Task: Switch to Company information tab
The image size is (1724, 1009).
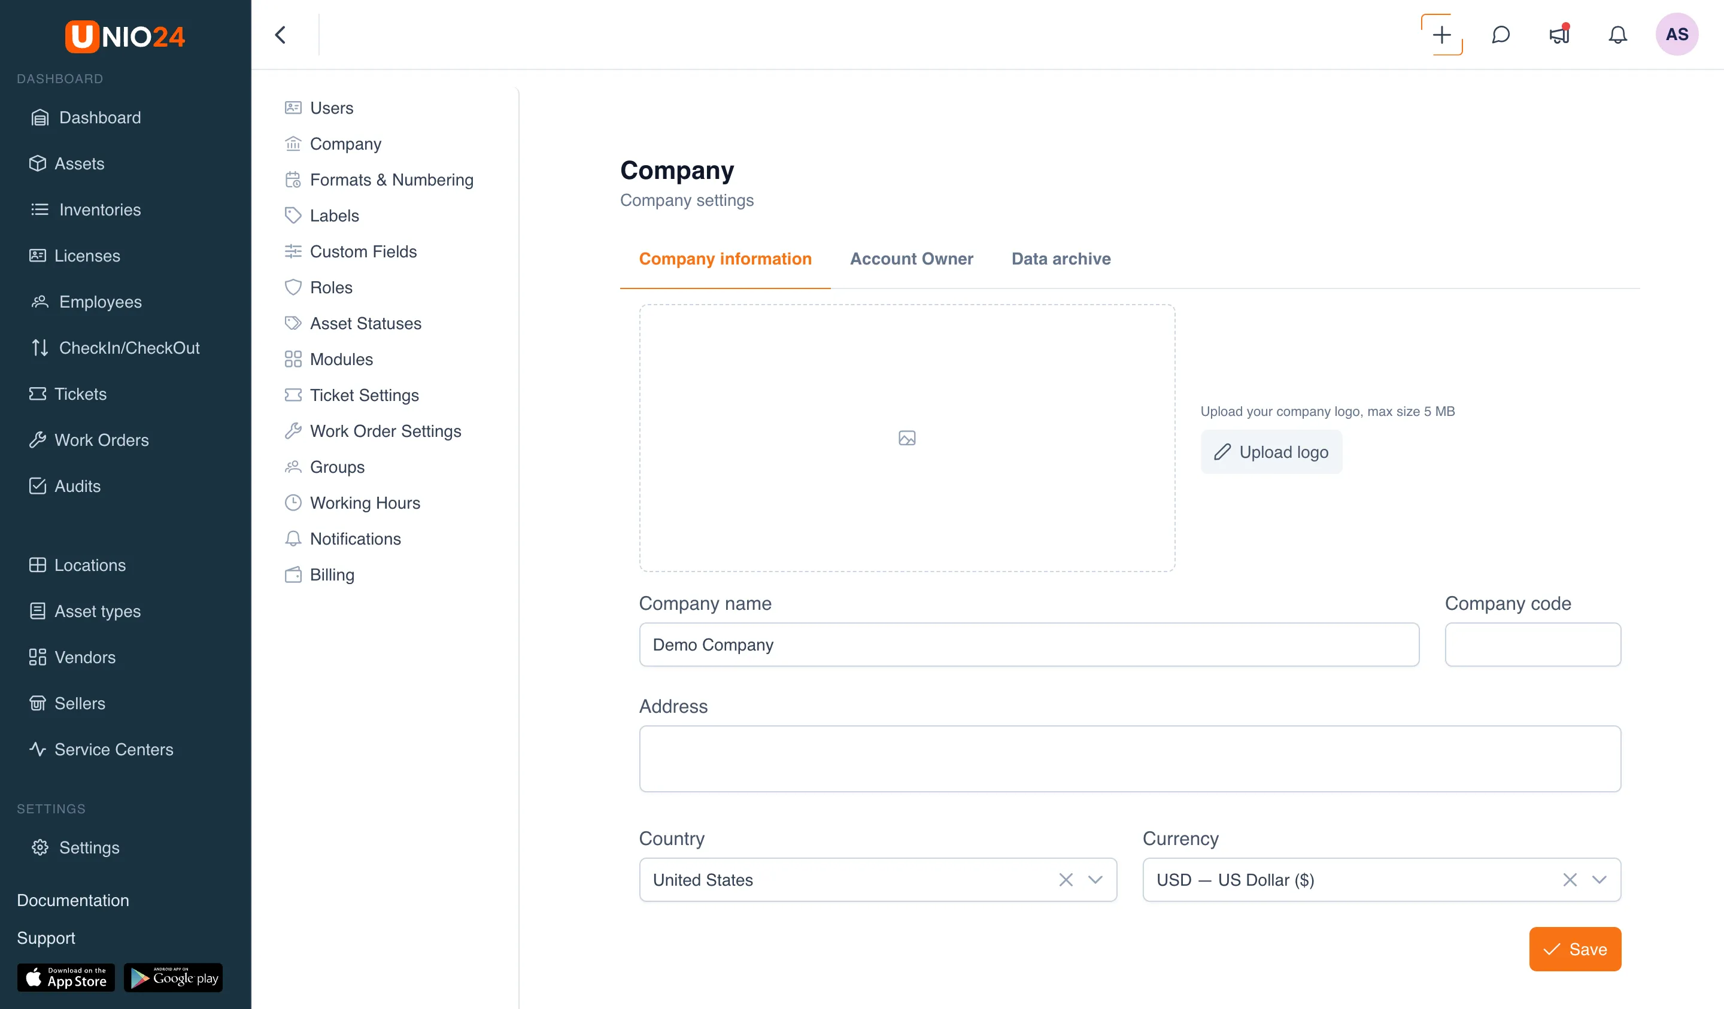Action: point(725,259)
